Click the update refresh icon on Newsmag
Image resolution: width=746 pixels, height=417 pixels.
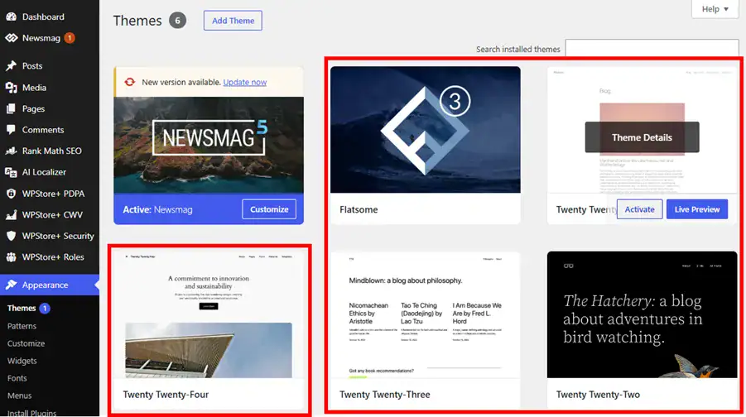(x=129, y=82)
